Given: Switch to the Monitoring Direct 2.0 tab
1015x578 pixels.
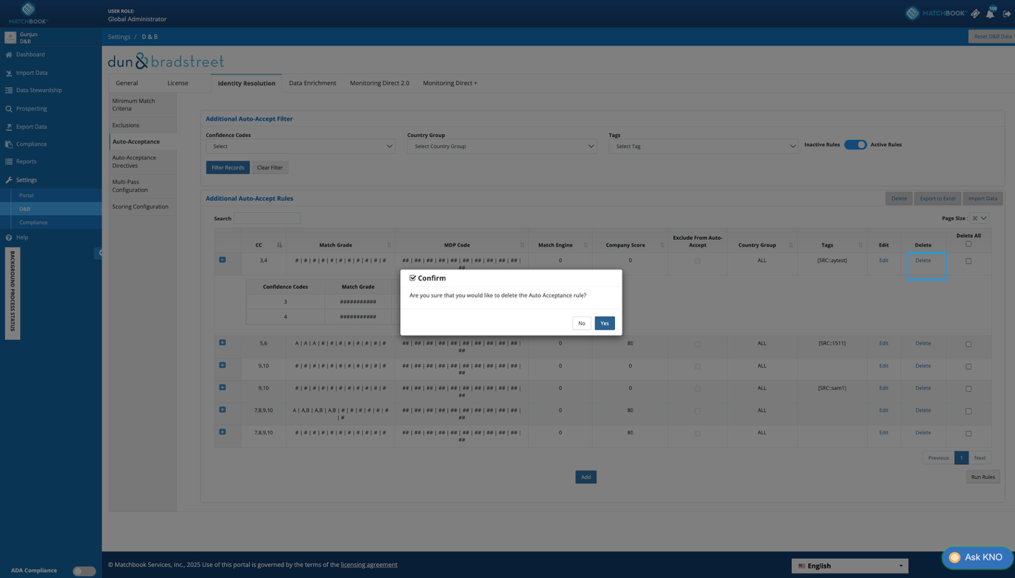Looking at the screenshot, I should (379, 83).
